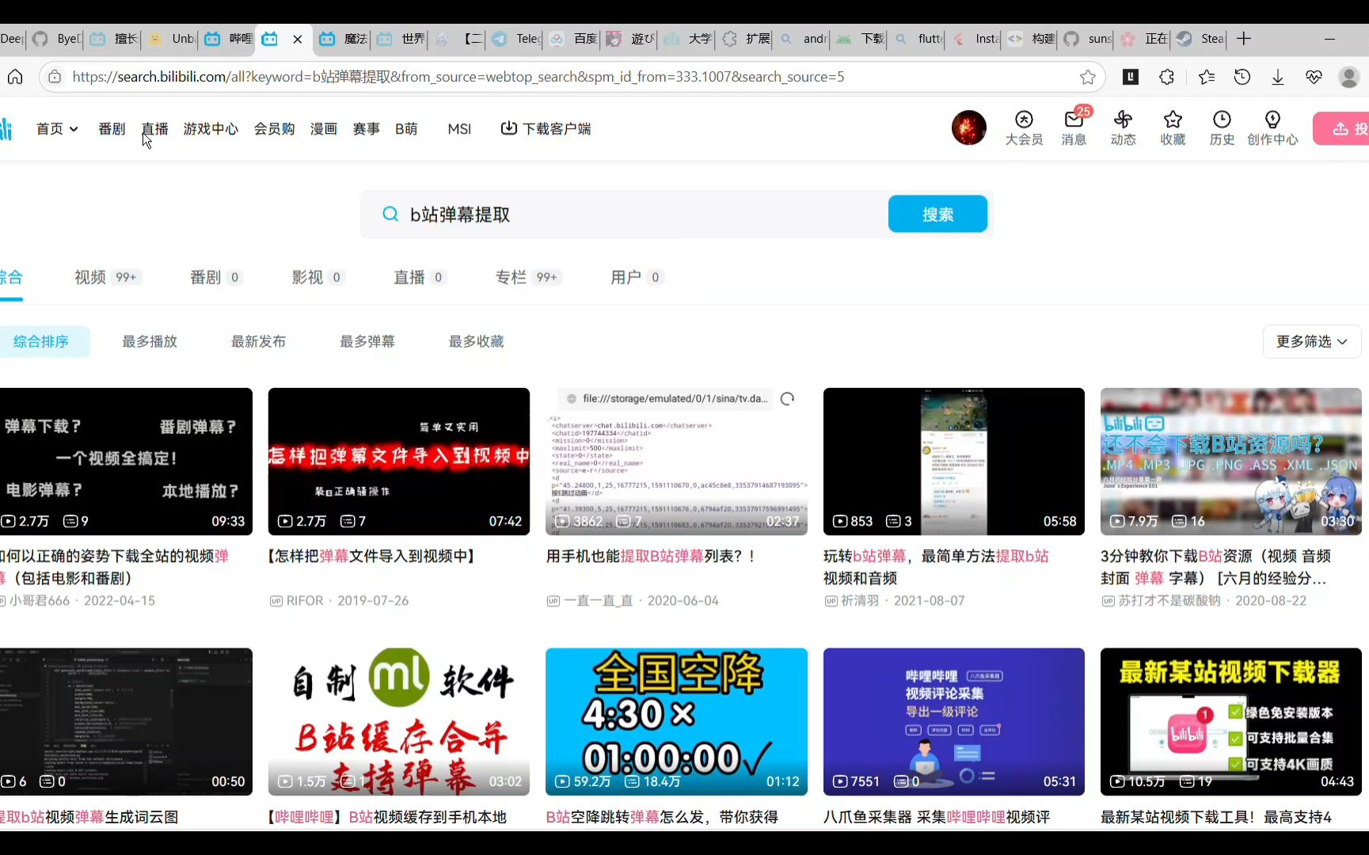Open the MSI navigation item
The image size is (1369, 855).
459,128
